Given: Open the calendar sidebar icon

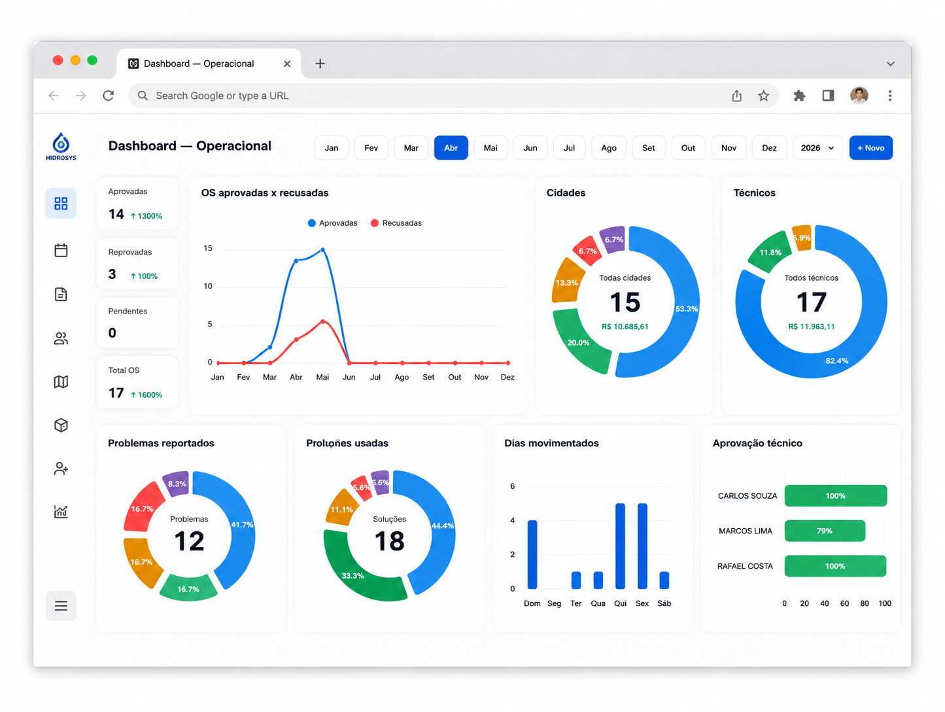Looking at the screenshot, I should click(x=61, y=250).
